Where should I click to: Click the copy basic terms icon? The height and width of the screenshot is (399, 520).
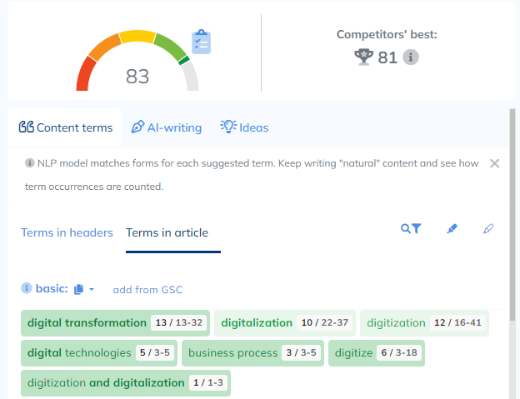pyautogui.click(x=78, y=289)
